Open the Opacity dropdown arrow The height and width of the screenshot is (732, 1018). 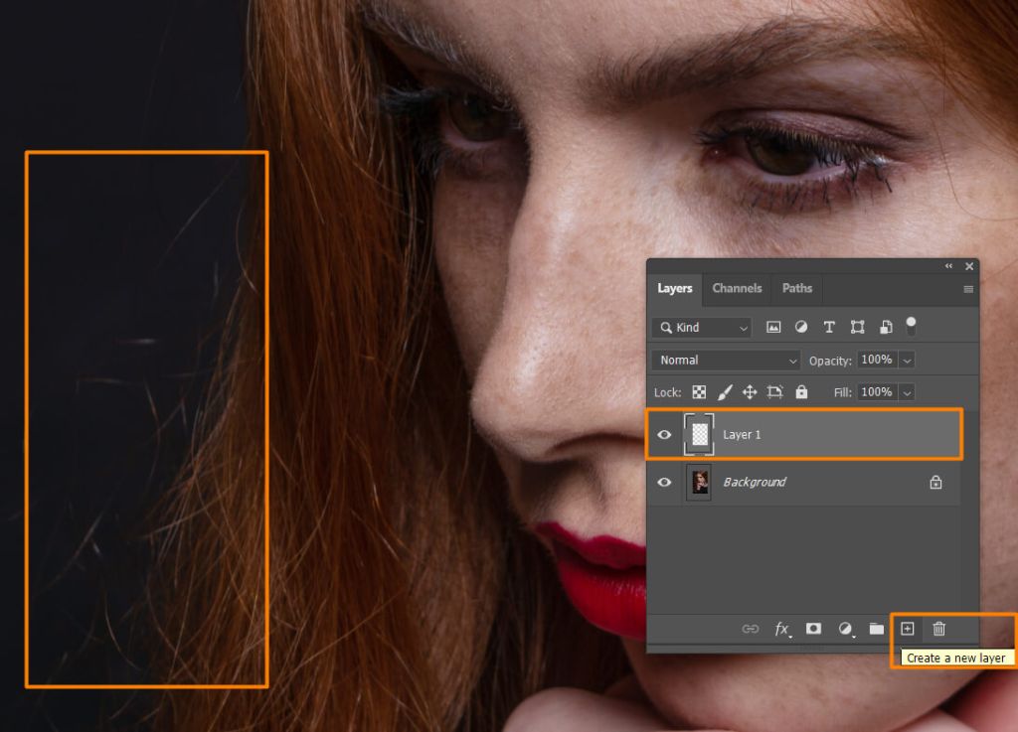pyautogui.click(x=906, y=360)
